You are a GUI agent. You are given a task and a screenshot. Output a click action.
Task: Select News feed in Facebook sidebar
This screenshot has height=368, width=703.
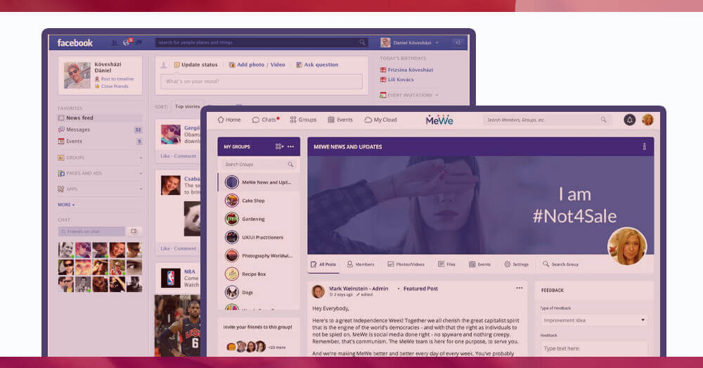point(100,118)
